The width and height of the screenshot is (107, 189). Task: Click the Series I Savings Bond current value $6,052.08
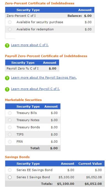pyautogui.click(x=94, y=177)
